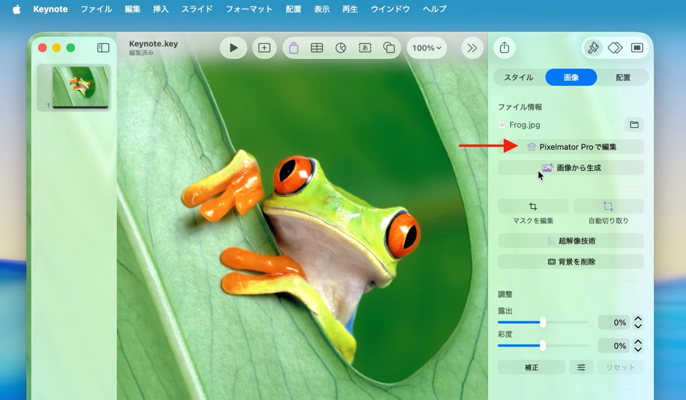Open the 再生 menu
The image size is (686, 400).
(x=350, y=9)
